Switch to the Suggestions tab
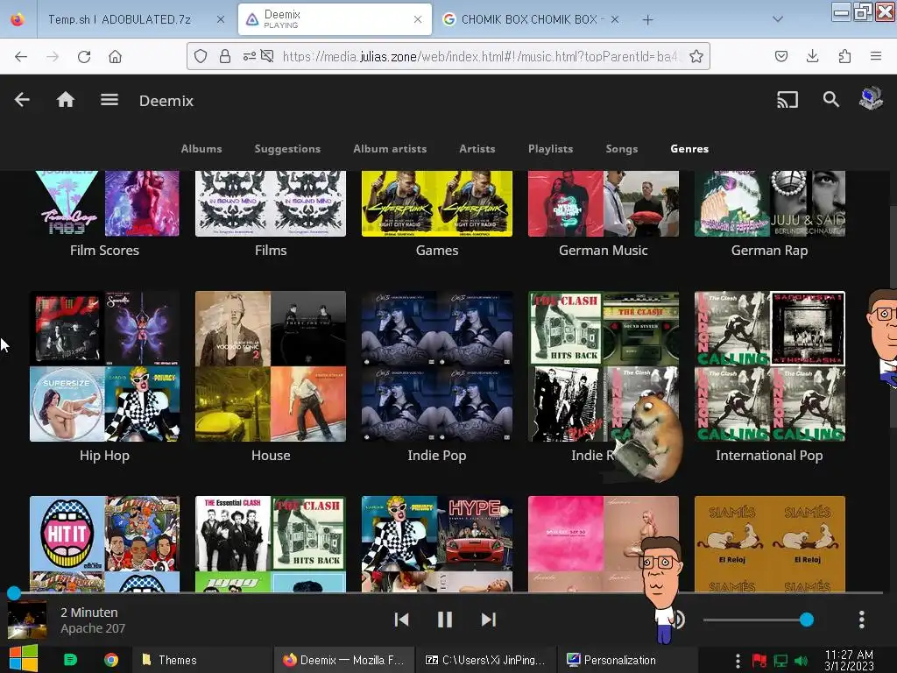897x673 pixels. coord(287,149)
